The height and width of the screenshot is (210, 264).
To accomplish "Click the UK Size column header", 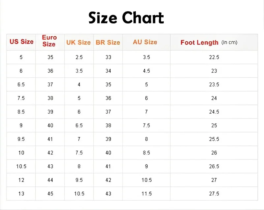I will 79,43.
